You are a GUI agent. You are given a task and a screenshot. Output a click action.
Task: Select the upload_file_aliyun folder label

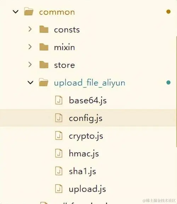(x=90, y=83)
